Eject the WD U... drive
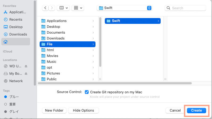Image resolution: width=212 pixels, height=119 pixels. click(x=26, y=66)
